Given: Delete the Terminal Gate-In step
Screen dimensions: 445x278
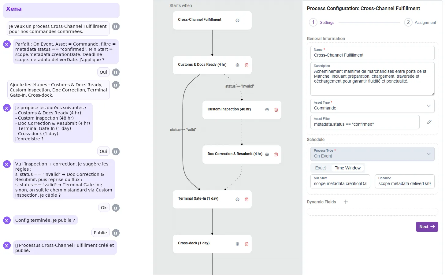Looking at the screenshot, I should 247,199.
